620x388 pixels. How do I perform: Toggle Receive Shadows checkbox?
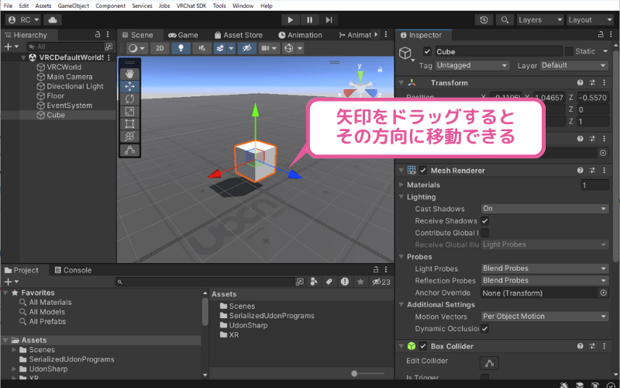(485, 221)
